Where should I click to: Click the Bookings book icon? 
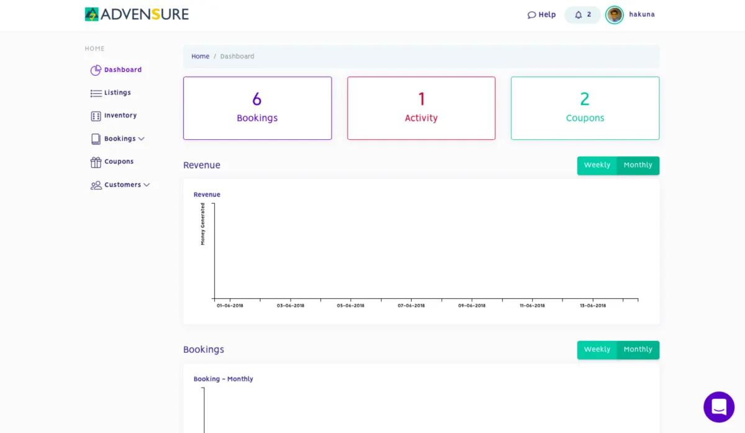pyautogui.click(x=96, y=139)
